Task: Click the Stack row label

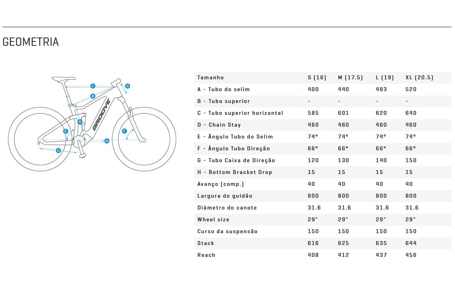Action: point(206,243)
